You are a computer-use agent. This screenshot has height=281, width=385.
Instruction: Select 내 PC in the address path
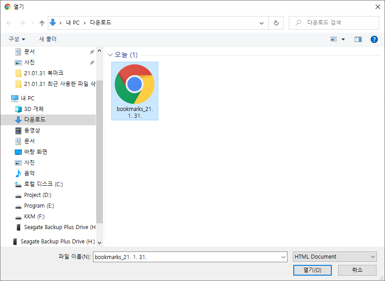click(x=73, y=23)
